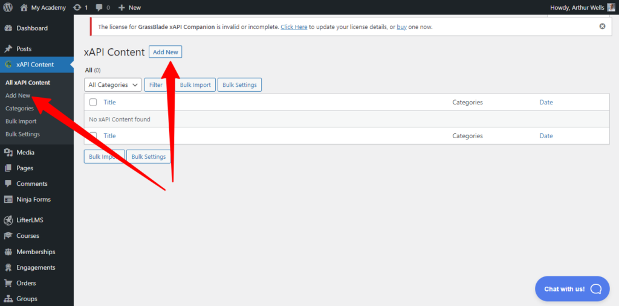The height and width of the screenshot is (306, 619).
Task: Sort by Date in table footer
Action: click(x=546, y=136)
